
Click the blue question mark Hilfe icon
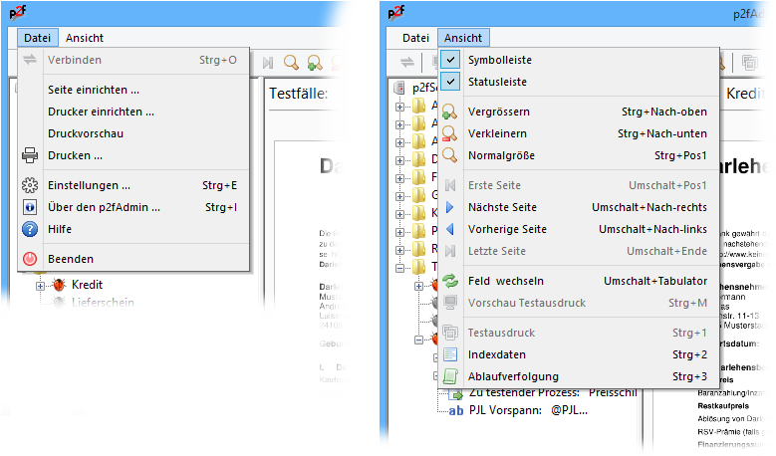pyautogui.click(x=30, y=229)
